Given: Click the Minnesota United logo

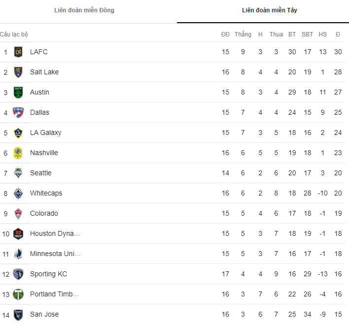Looking at the screenshot, I should point(18,254).
